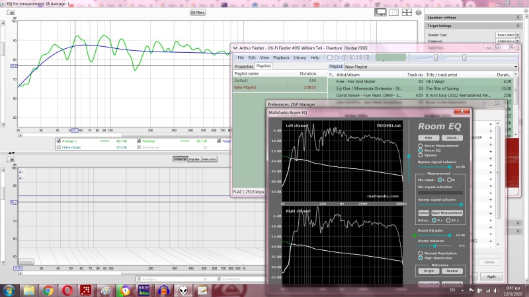
Task: Select the REW four-pane layout icon
Action: click(x=407, y=13)
